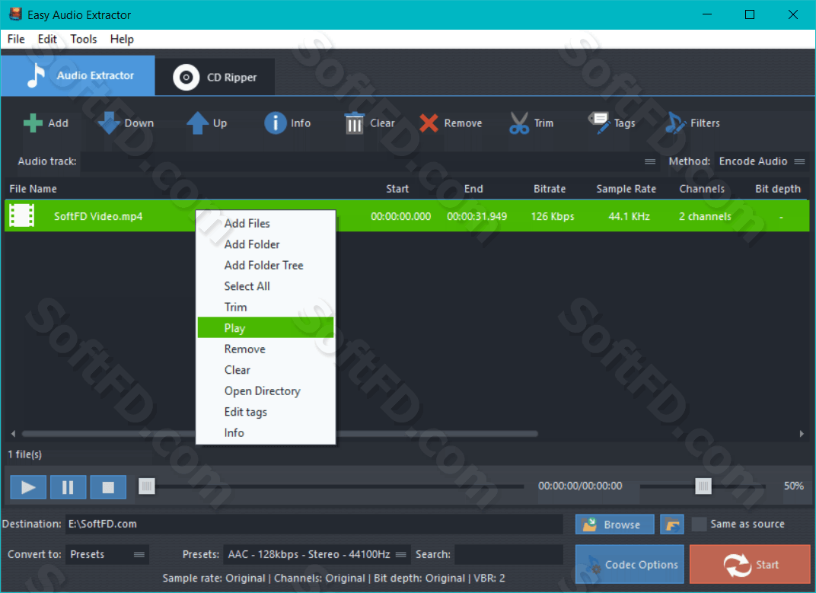Image resolution: width=816 pixels, height=593 pixels.
Task: Choose Add Files from context menu
Action: (x=266, y=223)
